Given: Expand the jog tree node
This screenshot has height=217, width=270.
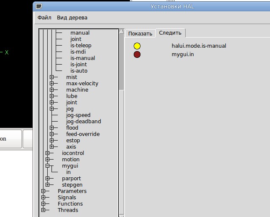Looking at the screenshot, I should pos(51,109).
